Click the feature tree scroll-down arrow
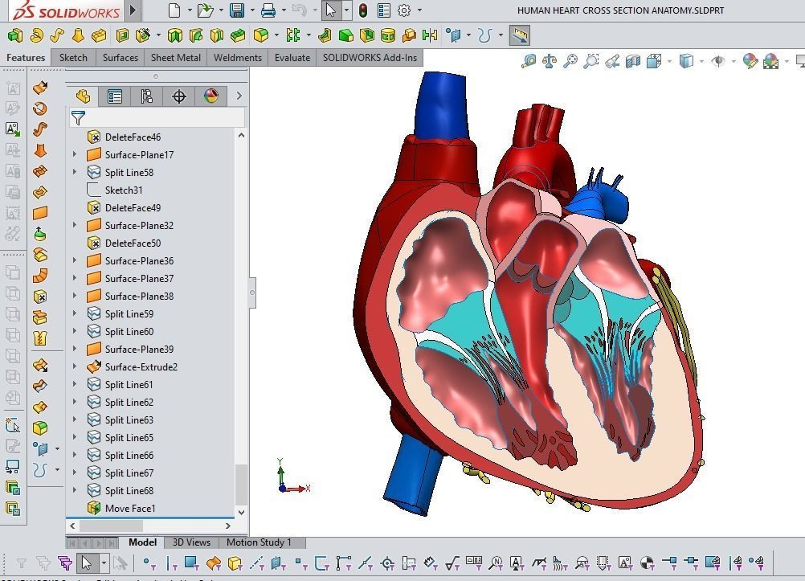 241,512
